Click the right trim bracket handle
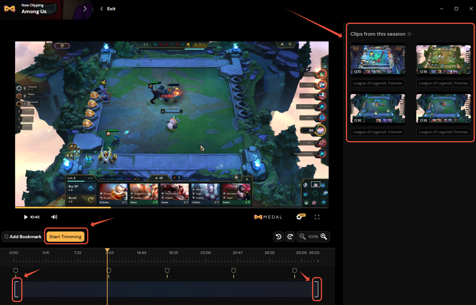 point(316,289)
